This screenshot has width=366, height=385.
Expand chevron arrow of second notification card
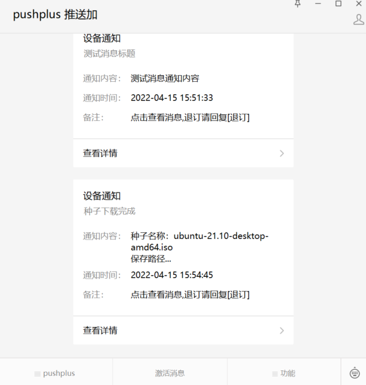click(x=282, y=331)
